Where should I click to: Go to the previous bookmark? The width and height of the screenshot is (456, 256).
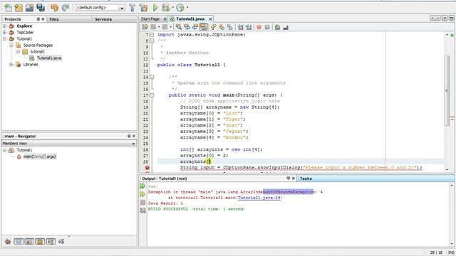[214, 27]
